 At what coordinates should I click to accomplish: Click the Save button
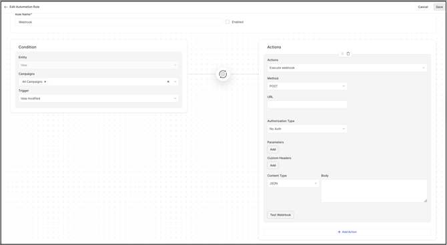coord(439,7)
